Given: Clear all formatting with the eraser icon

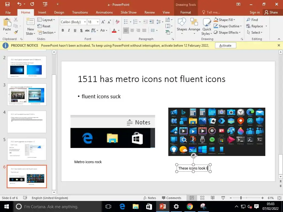Looking at the screenshot, I should click(x=117, y=22).
